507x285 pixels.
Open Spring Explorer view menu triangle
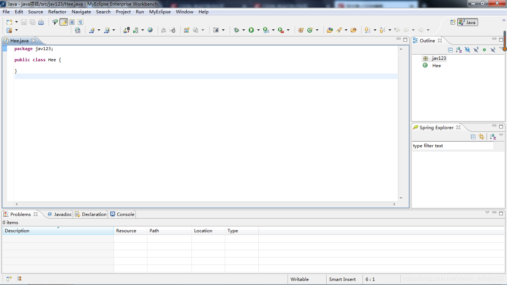(x=501, y=135)
